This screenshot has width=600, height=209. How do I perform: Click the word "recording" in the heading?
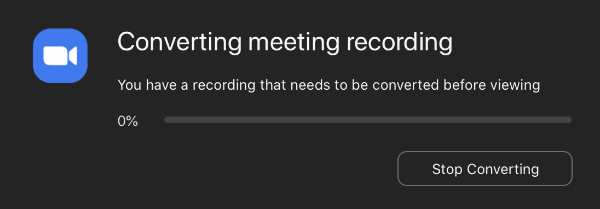click(400, 42)
